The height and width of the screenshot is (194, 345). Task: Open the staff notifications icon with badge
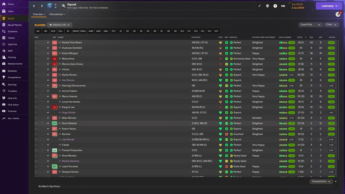coord(338,14)
